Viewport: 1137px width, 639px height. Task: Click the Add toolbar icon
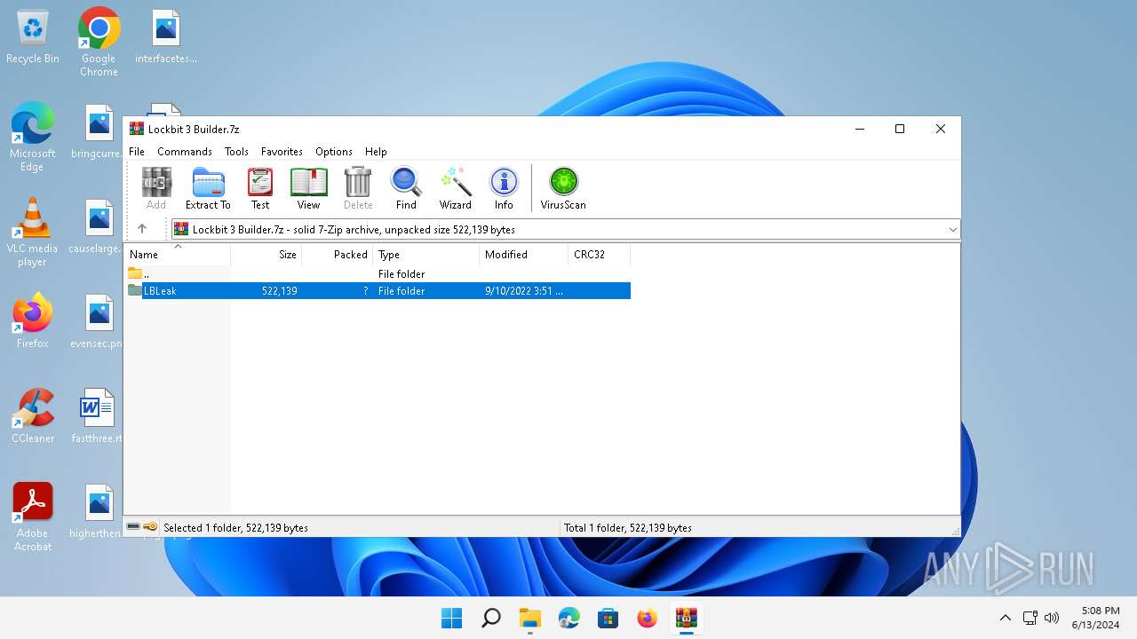click(156, 188)
